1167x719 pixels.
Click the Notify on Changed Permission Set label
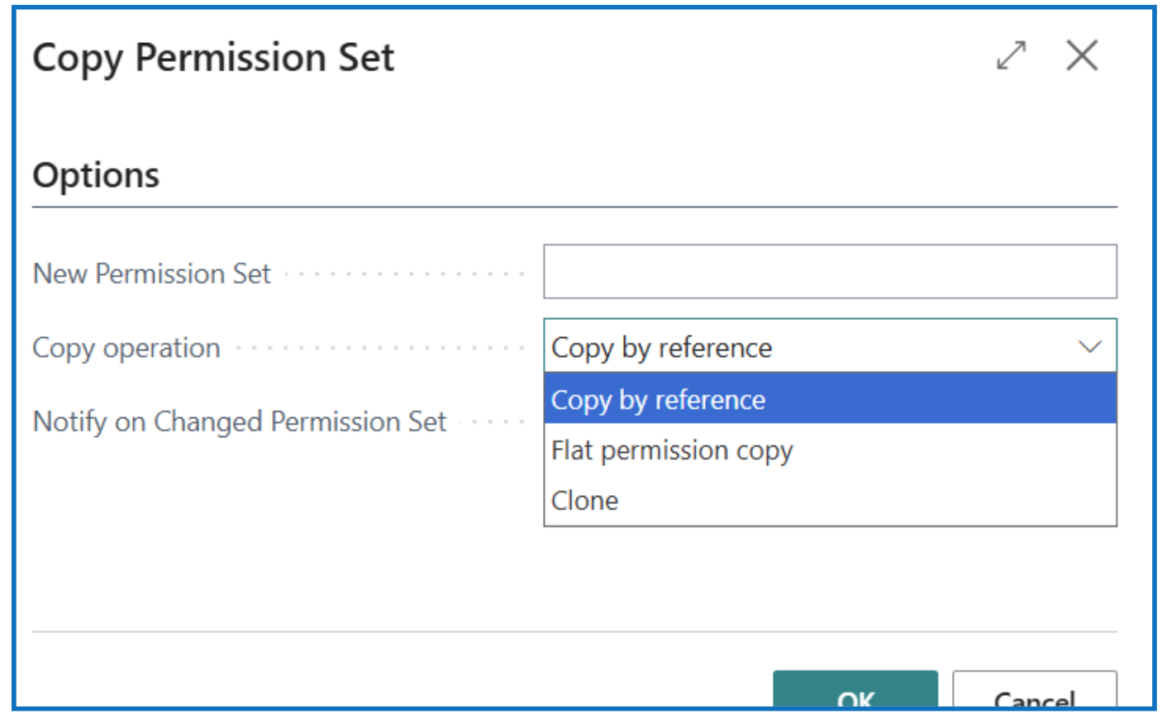click(239, 421)
